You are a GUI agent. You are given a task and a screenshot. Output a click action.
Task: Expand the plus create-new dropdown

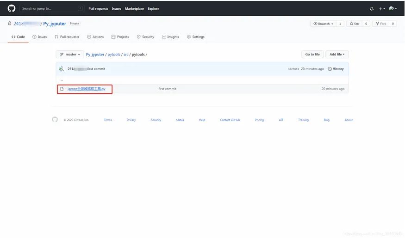[382, 9]
